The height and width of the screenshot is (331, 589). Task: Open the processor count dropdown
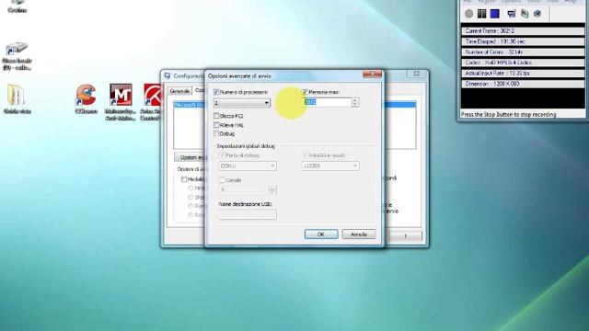[241, 103]
